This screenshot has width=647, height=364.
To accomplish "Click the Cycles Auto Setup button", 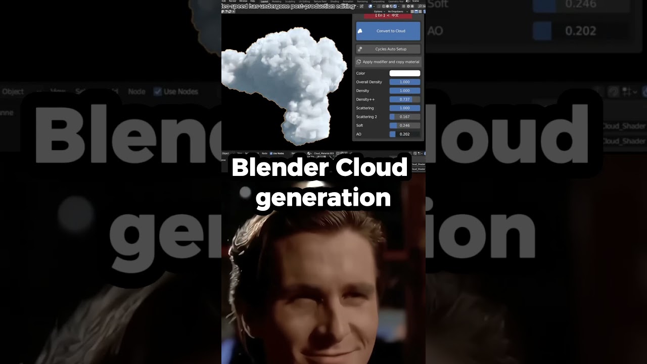I will (x=388, y=49).
